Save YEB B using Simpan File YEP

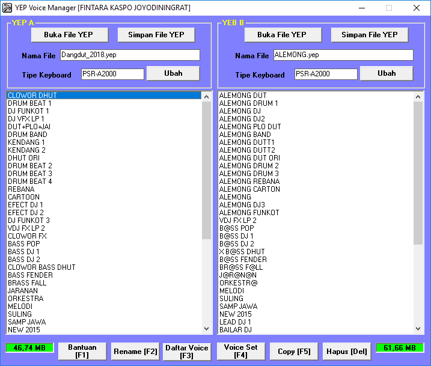pyautogui.click(x=370, y=35)
